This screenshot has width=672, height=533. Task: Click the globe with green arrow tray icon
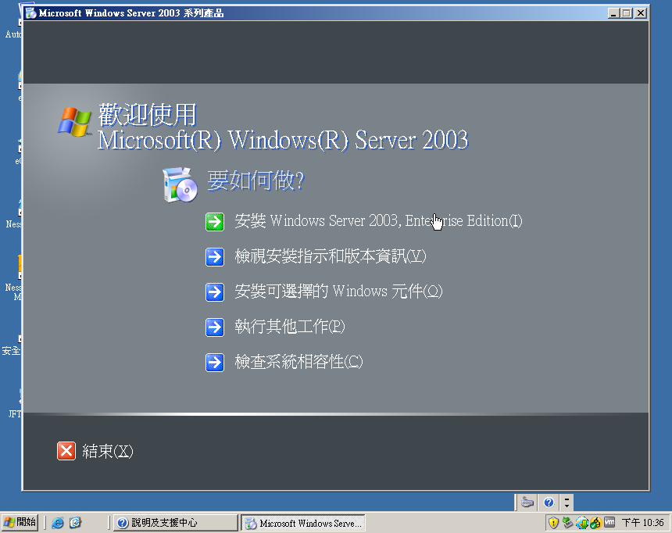[x=582, y=523]
